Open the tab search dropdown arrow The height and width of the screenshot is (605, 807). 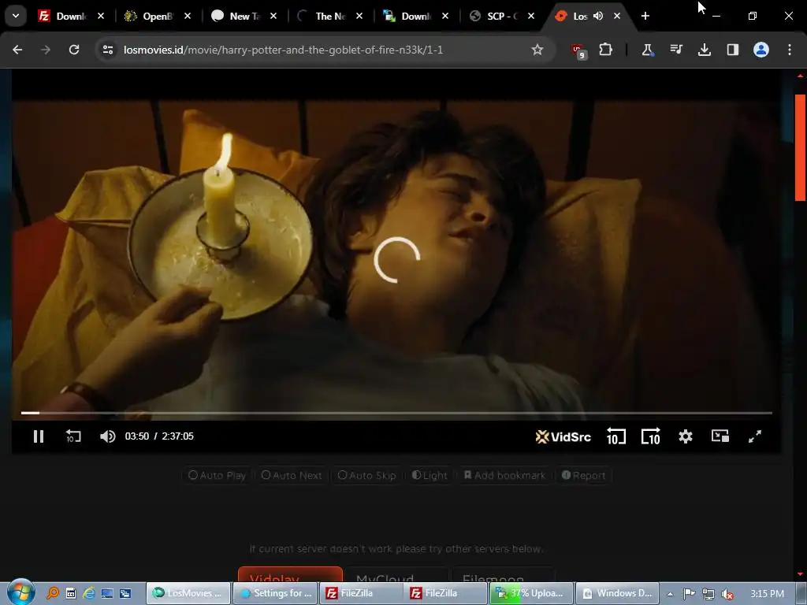(x=16, y=16)
